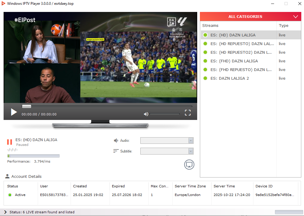Select the ES: (FHD) DAZN LALIGA stream

(234, 61)
